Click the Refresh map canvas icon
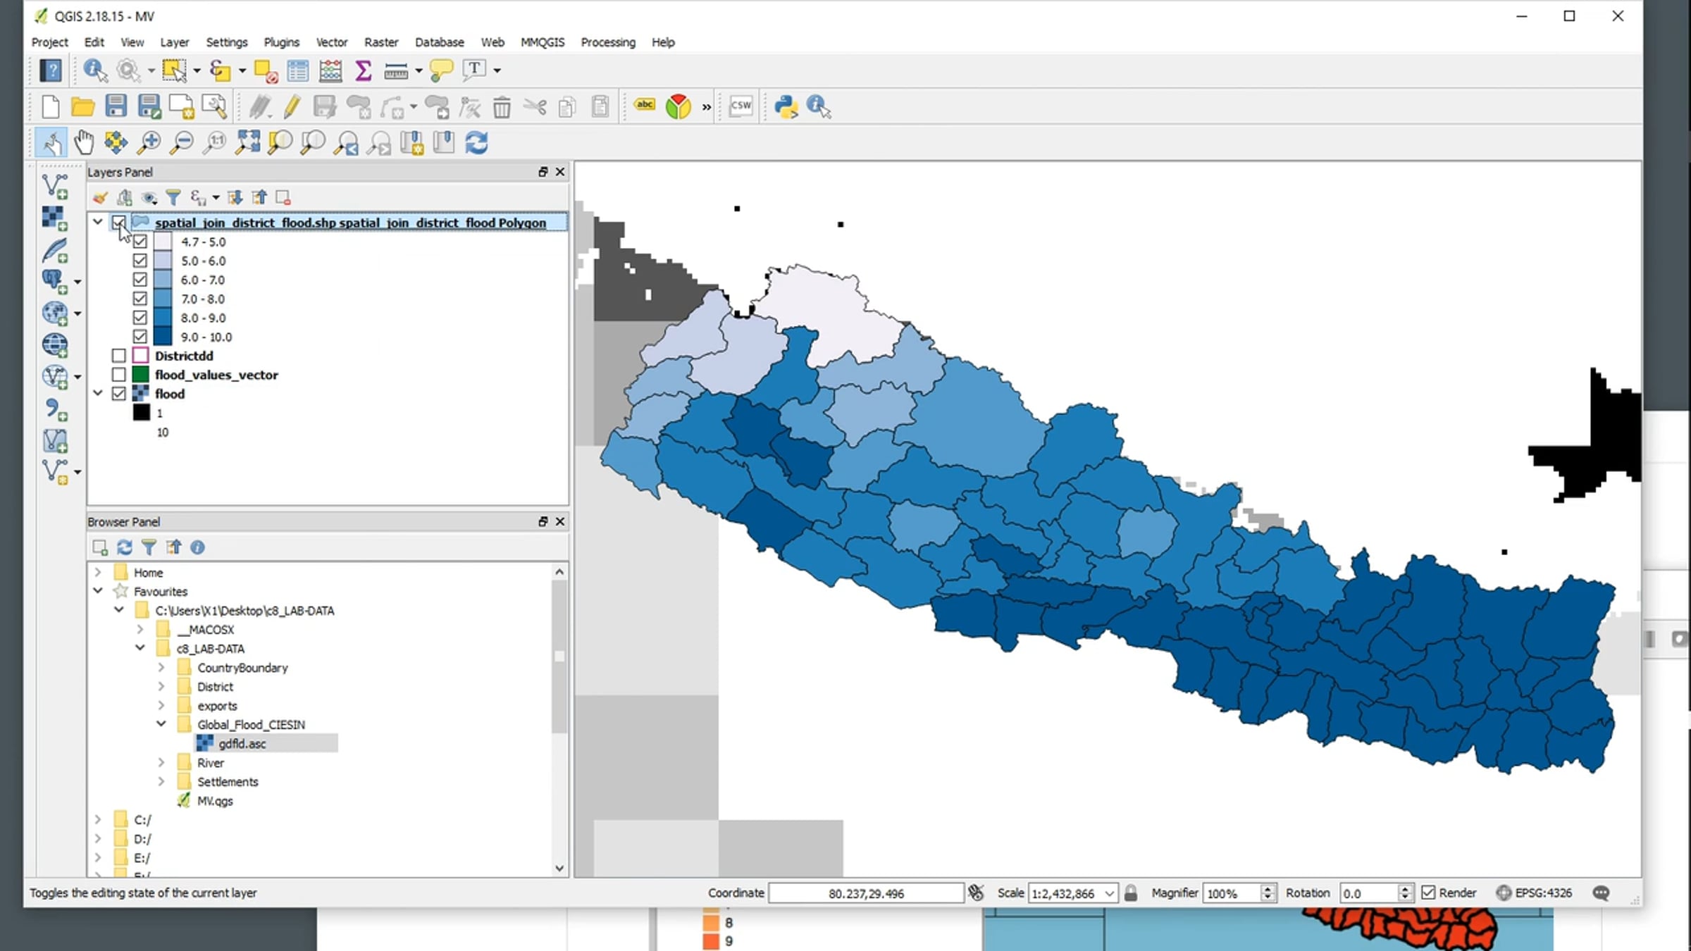Screen dimensions: 1691x951 point(477,143)
